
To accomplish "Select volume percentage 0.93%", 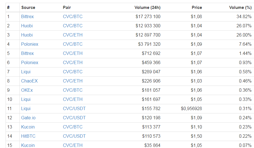I will click(x=245, y=63).
